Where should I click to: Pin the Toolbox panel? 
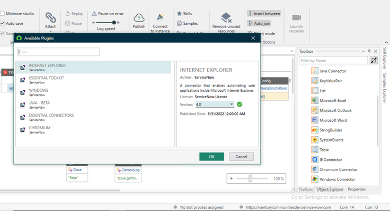pyautogui.click(x=369, y=51)
